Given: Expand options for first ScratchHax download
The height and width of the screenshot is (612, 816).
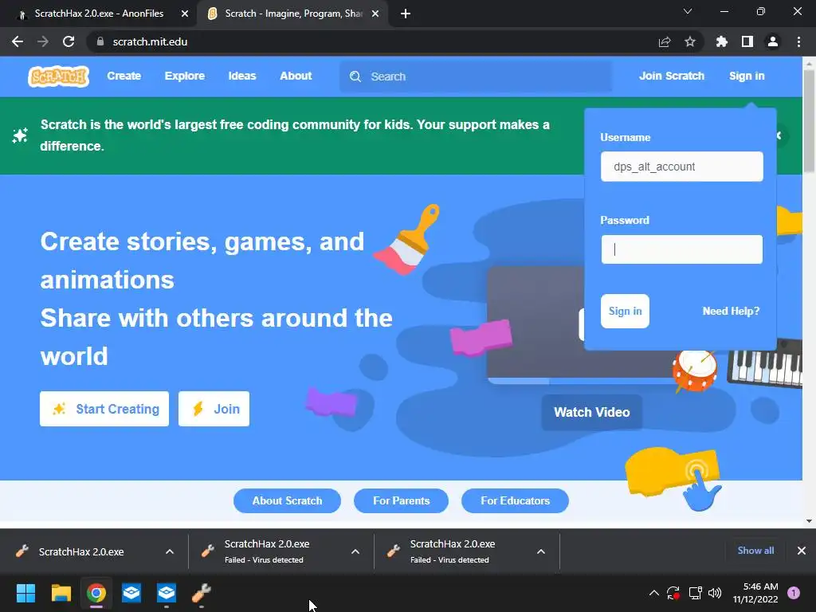Looking at the screenshot, I should pyautogui.click(x=170, y=551).
